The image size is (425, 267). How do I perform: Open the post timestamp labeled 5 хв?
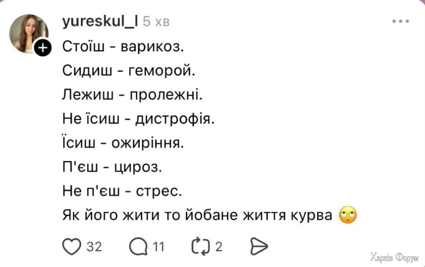point(156,22)
